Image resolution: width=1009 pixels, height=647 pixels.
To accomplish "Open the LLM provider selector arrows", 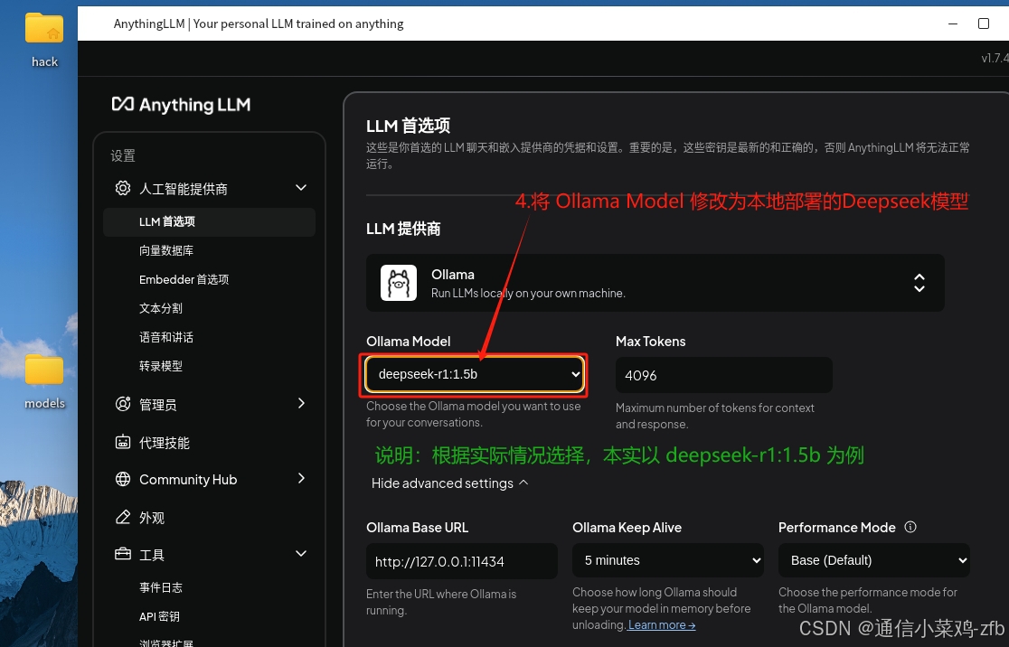I will click(919, 283).
